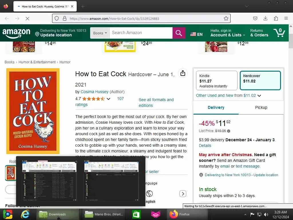Open list all tabs chevron
Image resolution: width=293 pixels, height=220 pixels.
coord(247,6)
